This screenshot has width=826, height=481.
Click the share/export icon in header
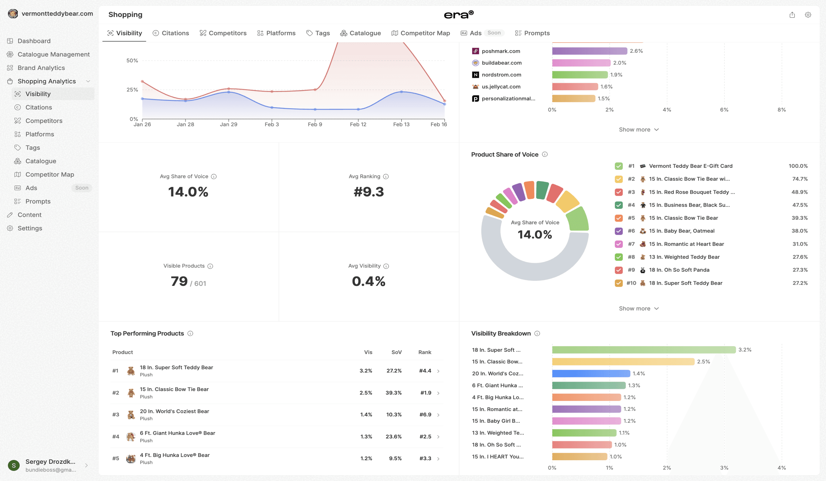click(792, 15)
